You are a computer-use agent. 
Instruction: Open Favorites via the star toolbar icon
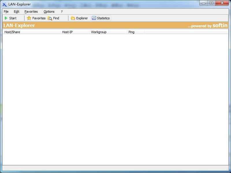point(36,18)
